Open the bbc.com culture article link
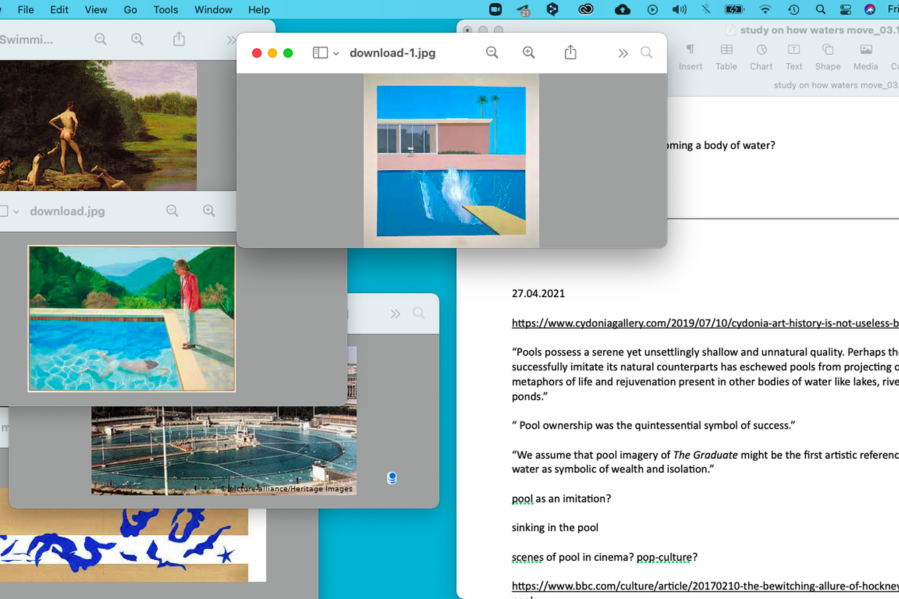The height and width of the screenshot is (599, 899). click(x=705, y=586)
